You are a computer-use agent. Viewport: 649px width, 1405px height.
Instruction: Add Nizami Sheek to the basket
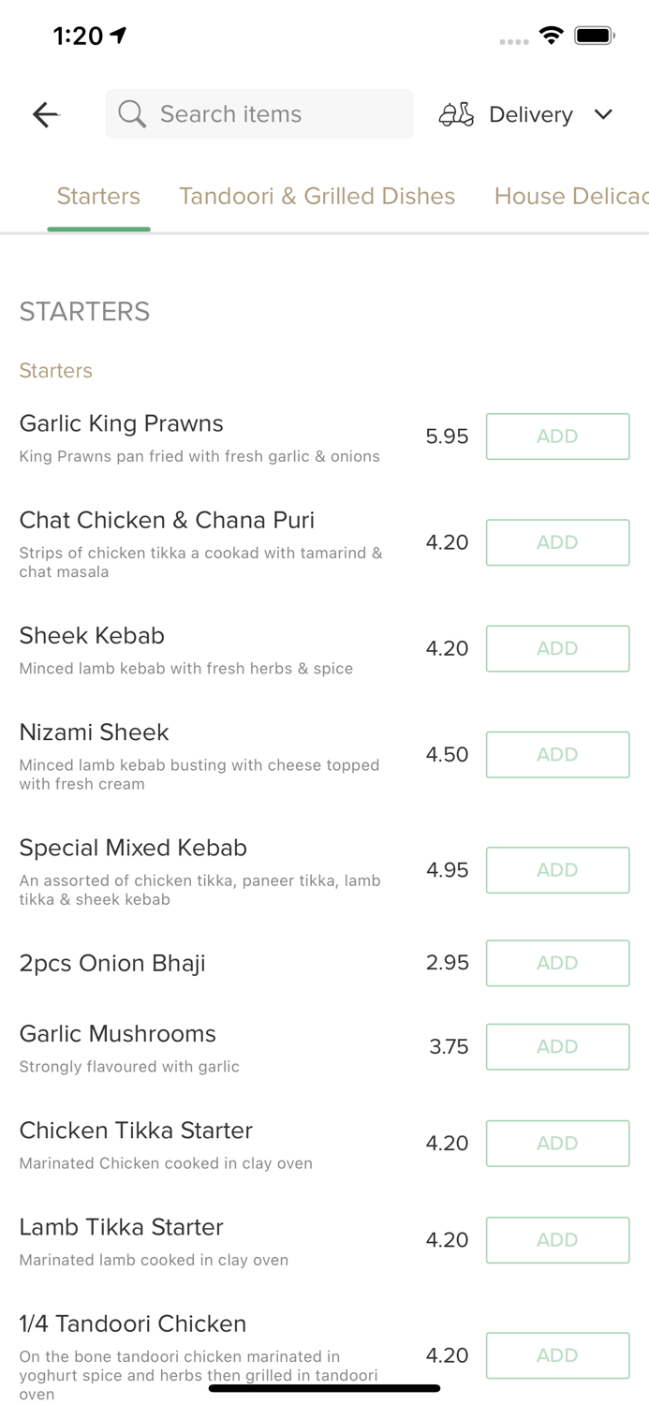click(x=557, y=755)
